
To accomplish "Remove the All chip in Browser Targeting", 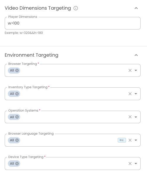I will pyautogui.click(x=17, y=70).
